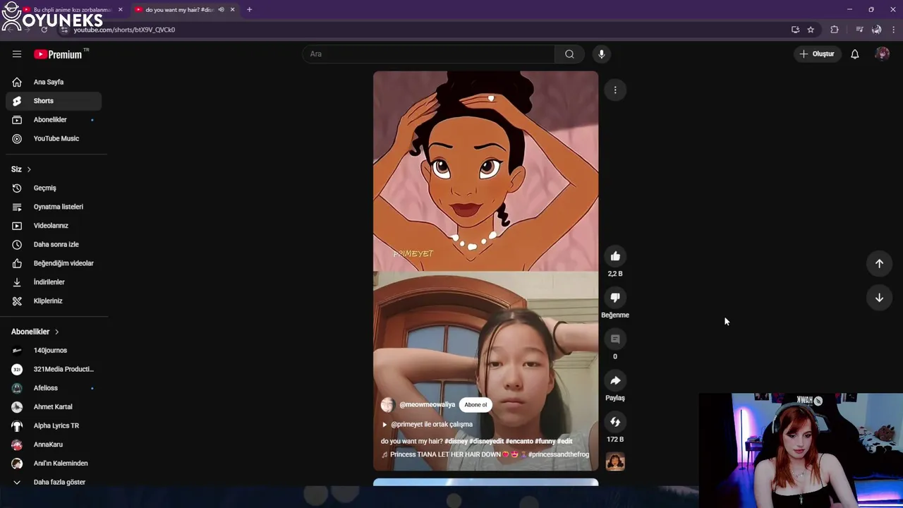Open the 140journos channel
The image size is (903, 508).
tap(54, 350)
